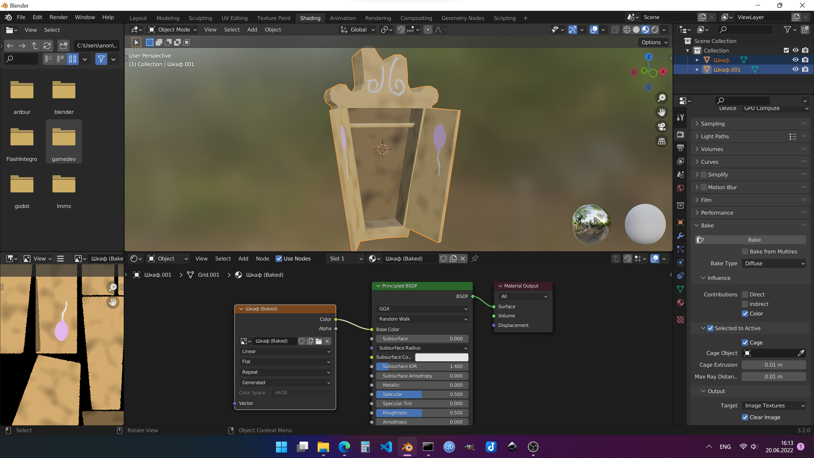The image size is (814, 458).
Task: Open the Modifier wrench properties tab
Action: click(x=680, y=236)
